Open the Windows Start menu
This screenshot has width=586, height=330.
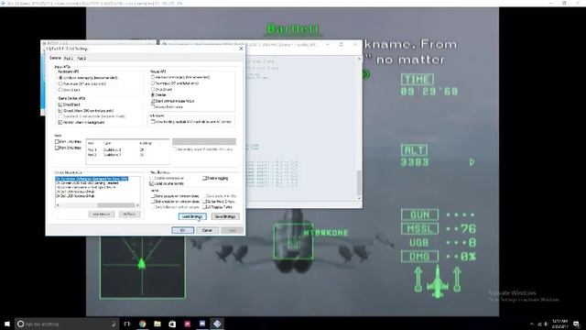click(x=7, y=324)
